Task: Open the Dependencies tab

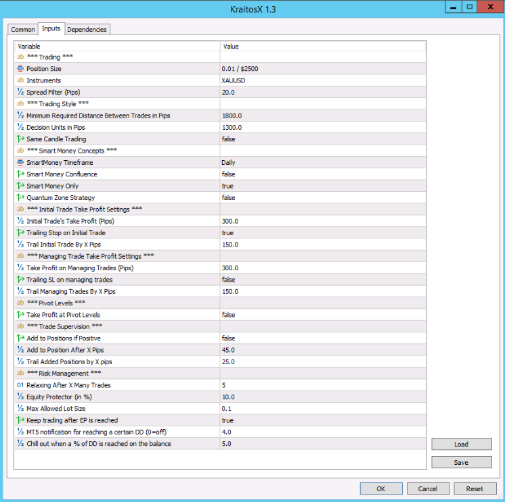Action: click(87, 29)
